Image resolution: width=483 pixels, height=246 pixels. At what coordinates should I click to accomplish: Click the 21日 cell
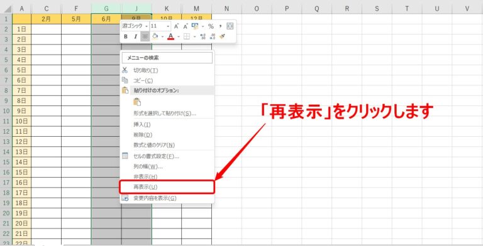(x=21, y=233)
